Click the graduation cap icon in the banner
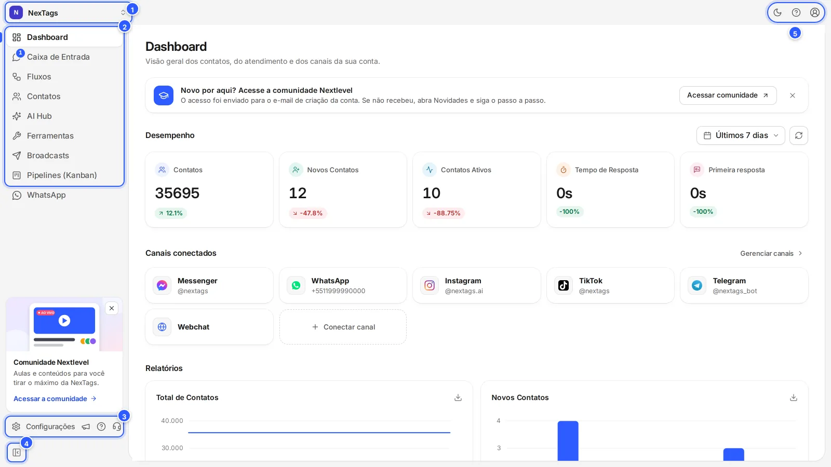 (164, 95)
